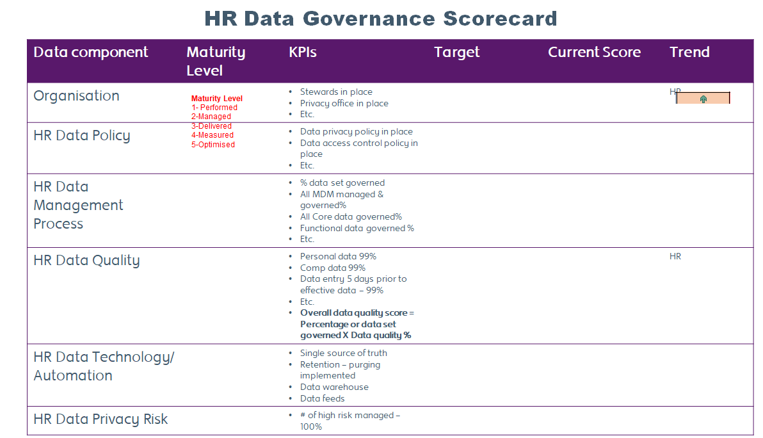
Task: Click the Data component column header
Action: click(x=90, y=52)
